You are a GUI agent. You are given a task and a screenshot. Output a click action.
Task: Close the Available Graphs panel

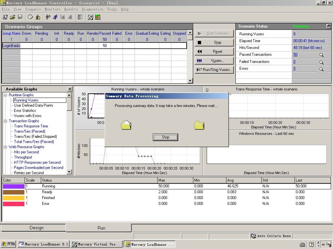pyautogui.click(x=70, y=89)
